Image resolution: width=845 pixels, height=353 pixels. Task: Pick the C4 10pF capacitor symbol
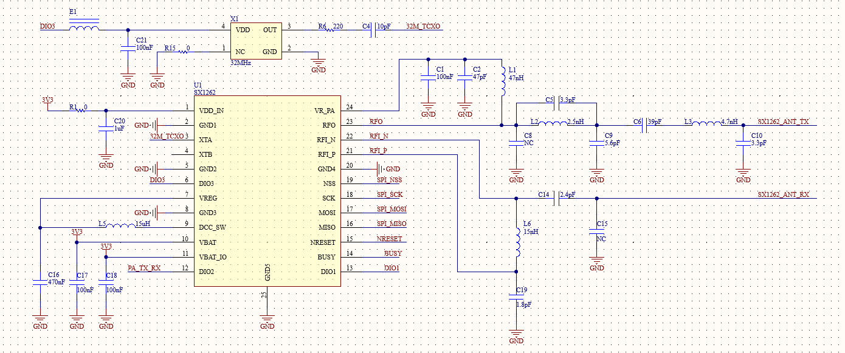tap(374, 29)
